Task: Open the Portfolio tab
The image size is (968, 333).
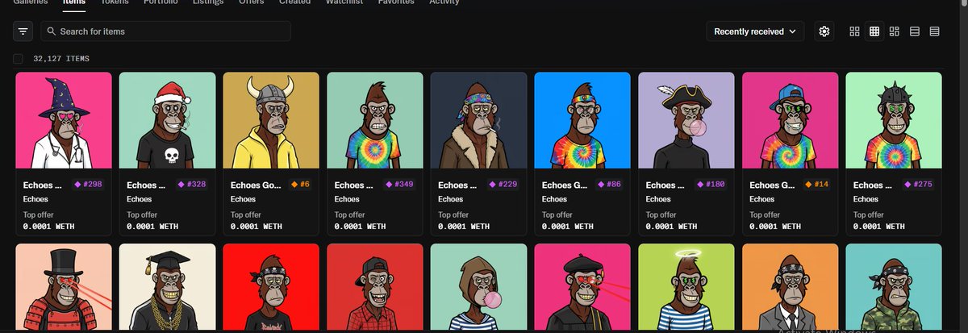Action: [x=162, y=2]
